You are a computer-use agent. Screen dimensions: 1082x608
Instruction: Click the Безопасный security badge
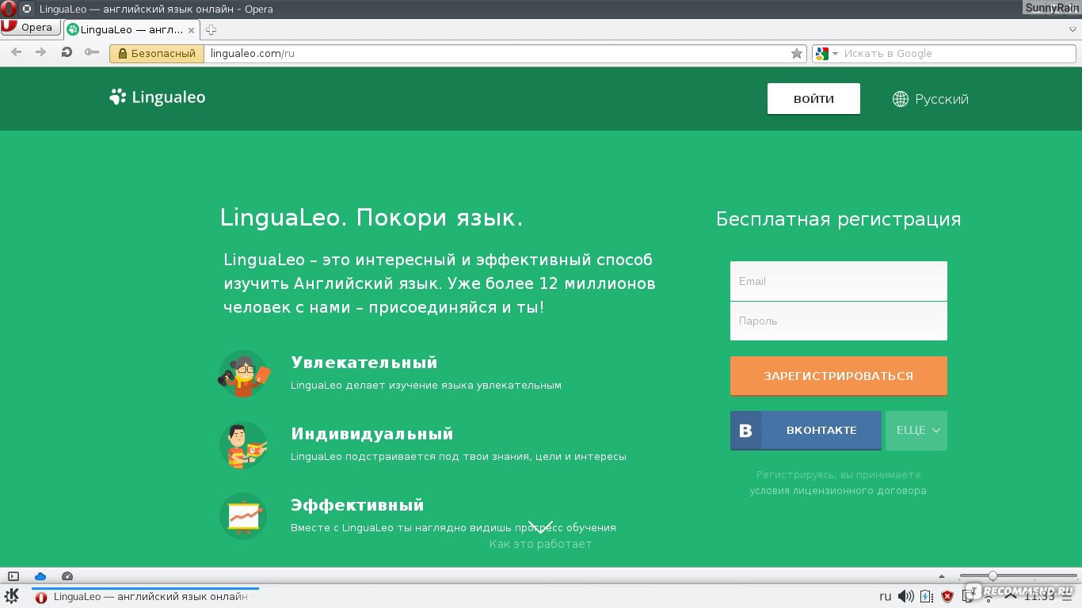[x=157, y=54]
